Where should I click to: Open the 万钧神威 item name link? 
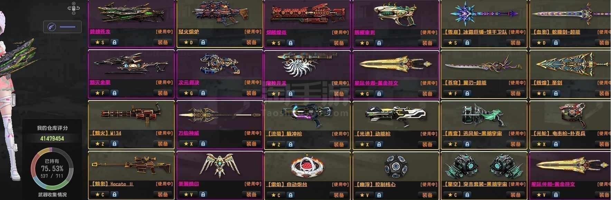[x=189, y=133]
